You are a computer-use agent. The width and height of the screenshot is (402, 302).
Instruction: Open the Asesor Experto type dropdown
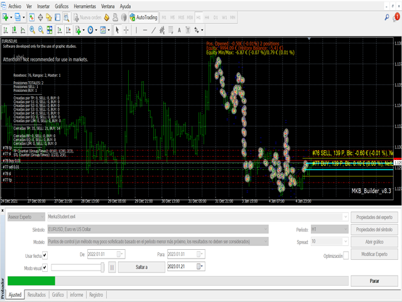(x=26, y=217)
